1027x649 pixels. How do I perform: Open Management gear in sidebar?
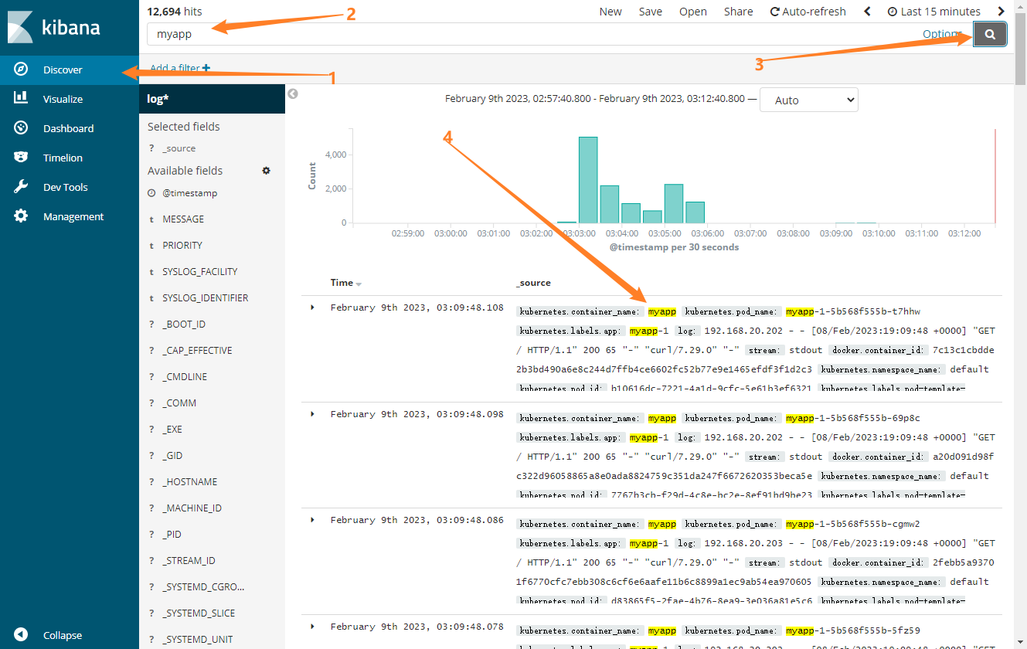tap(22, 216)
